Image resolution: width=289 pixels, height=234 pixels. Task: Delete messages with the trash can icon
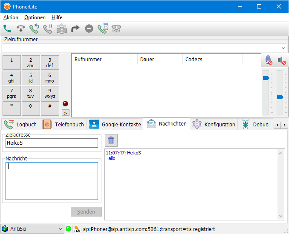(111, 140)
